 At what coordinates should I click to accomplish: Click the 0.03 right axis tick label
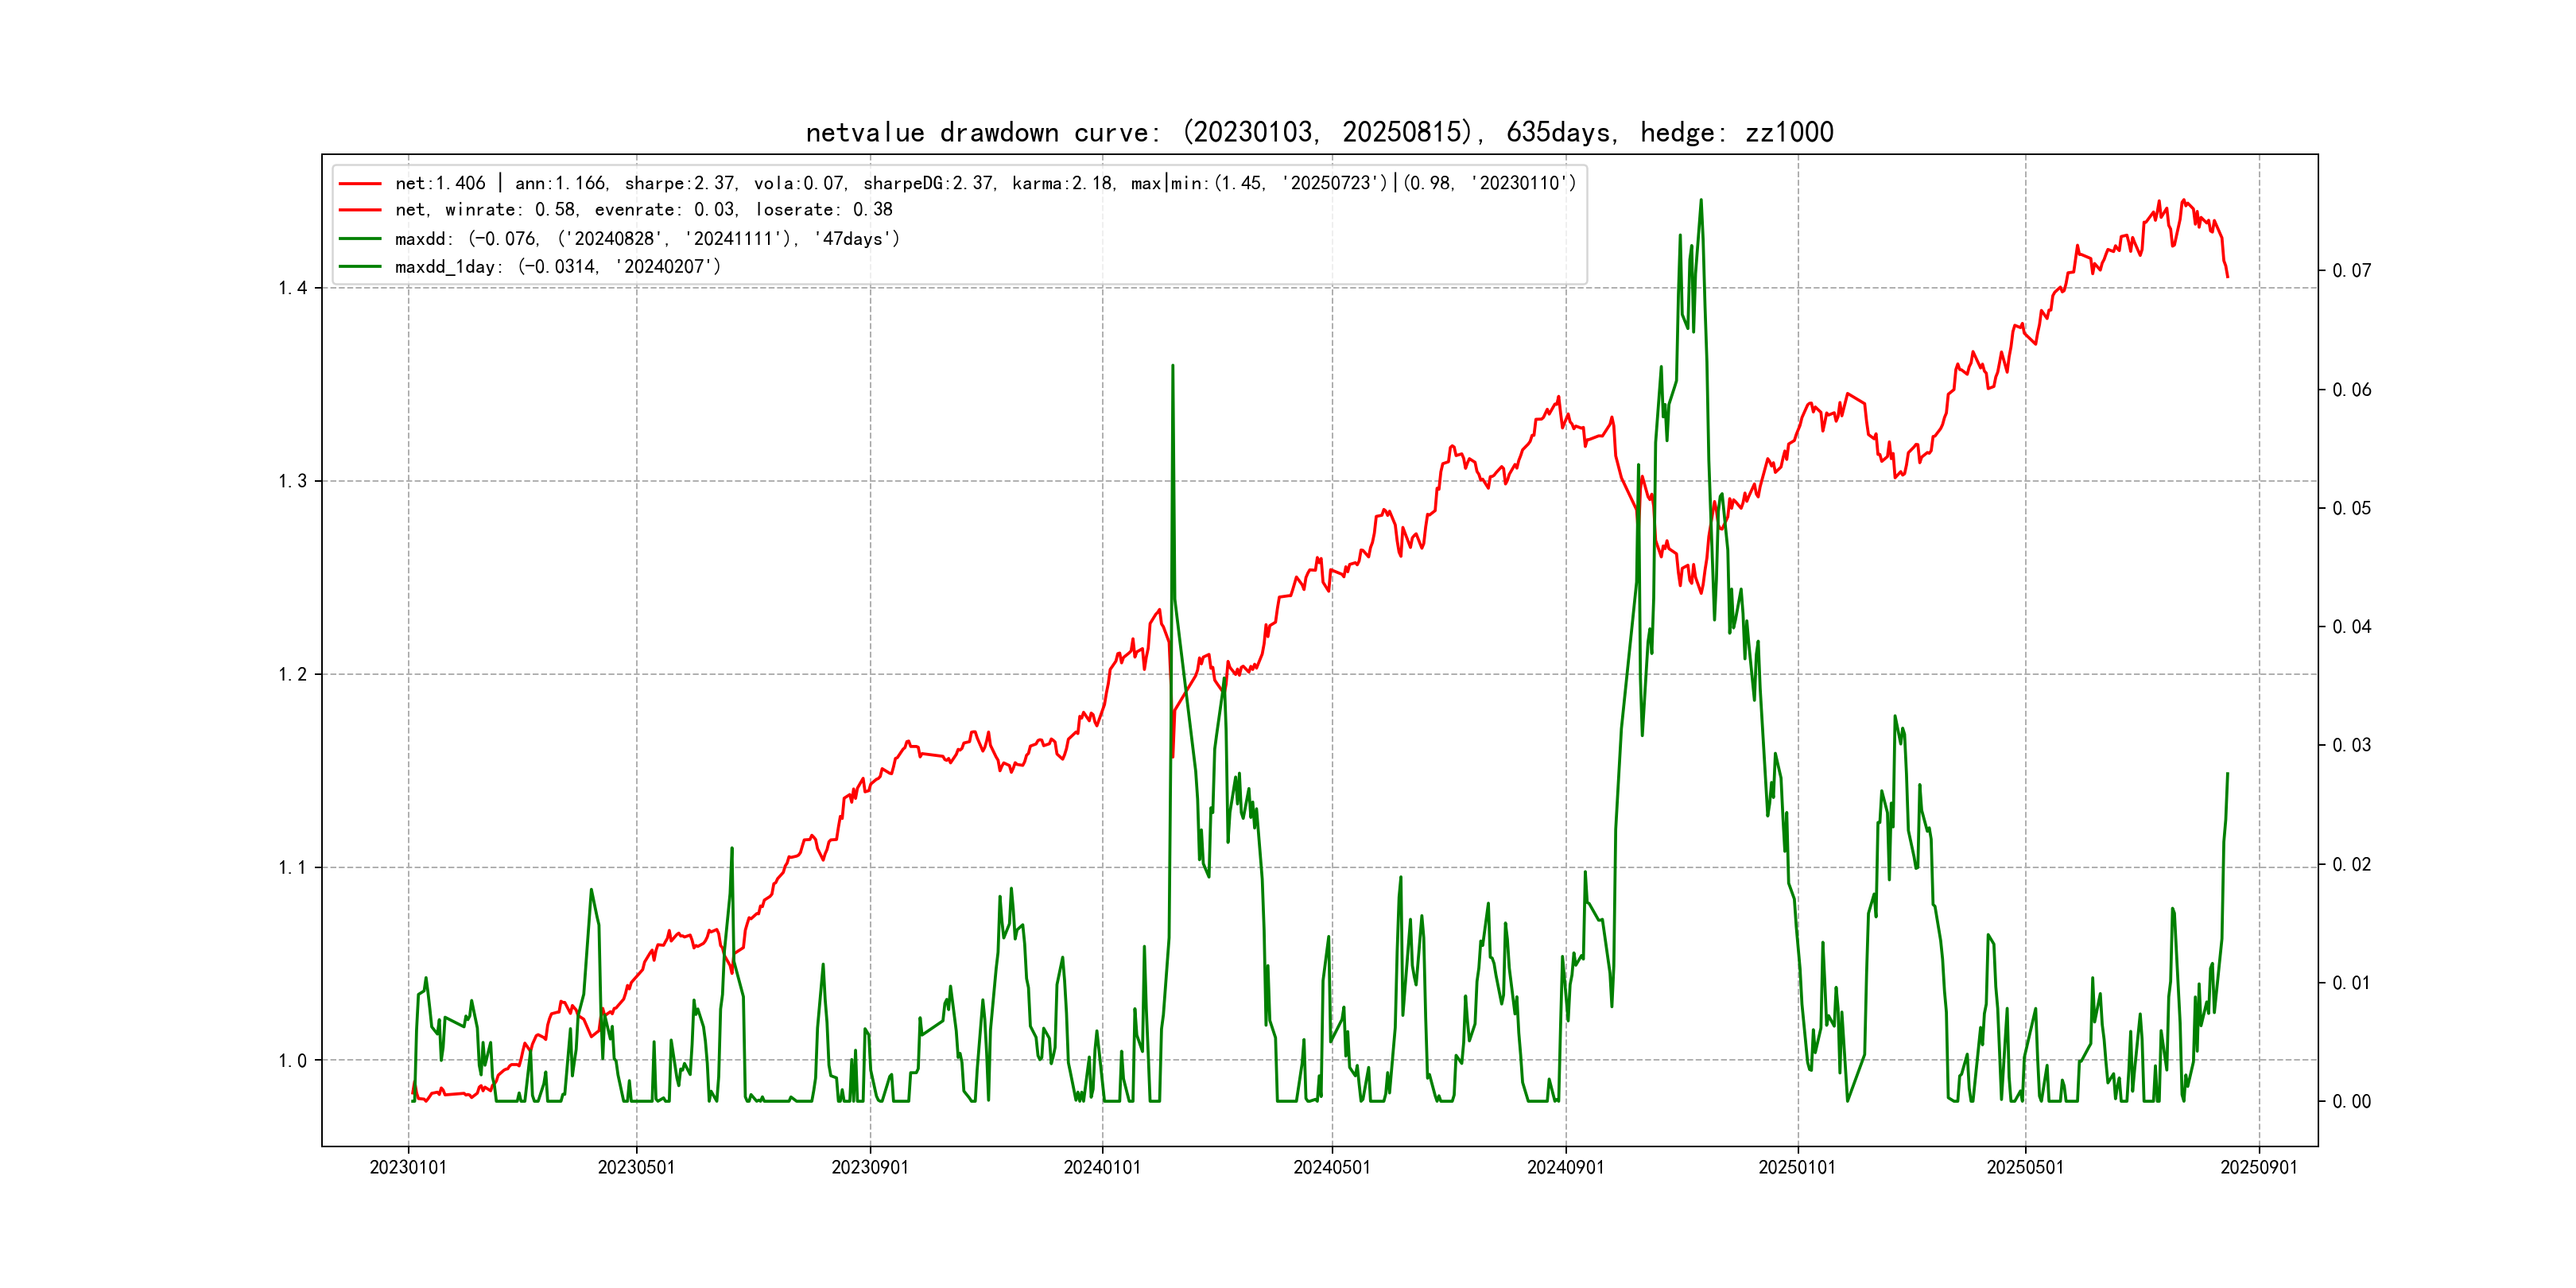2351,745
